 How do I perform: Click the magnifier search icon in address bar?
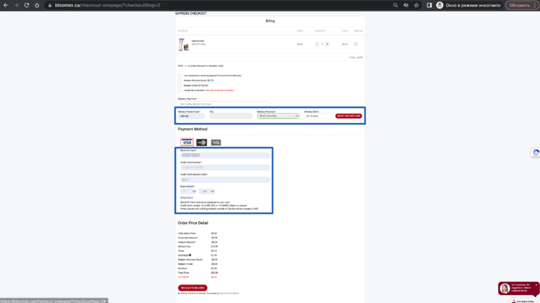click(x=396, y=5)
